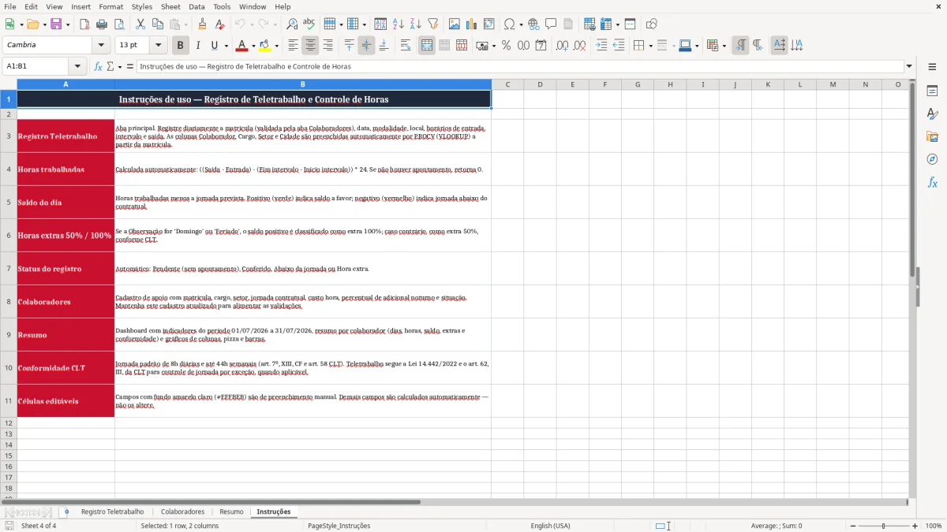Insert special character omega icon
Viewport: 947px width, 532px height.
click(x=509, y=24)
